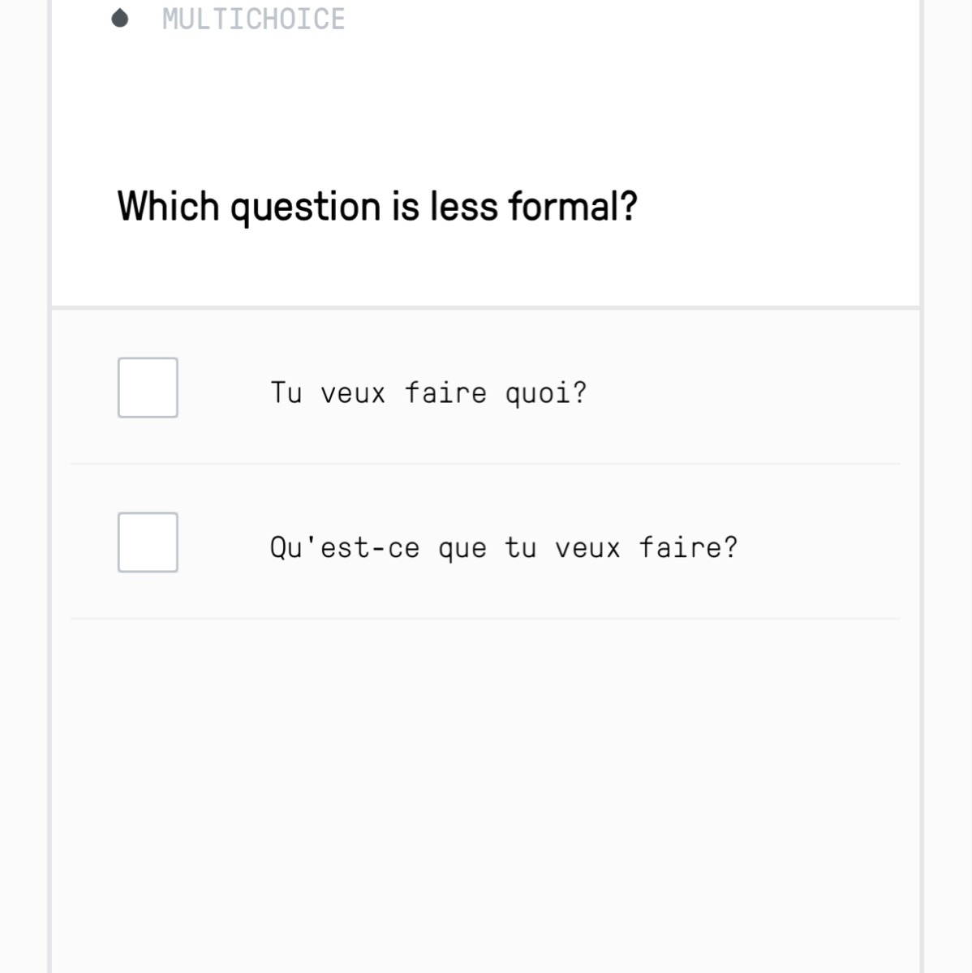Click the MULTICHOICE question type label

tap(253, 19)
